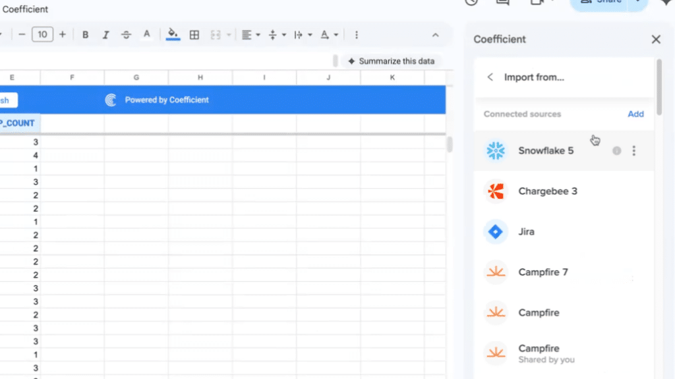Select the Campfire 7 source
The image size is (675, 379).
pyautogui.click(x=564, y=272)
